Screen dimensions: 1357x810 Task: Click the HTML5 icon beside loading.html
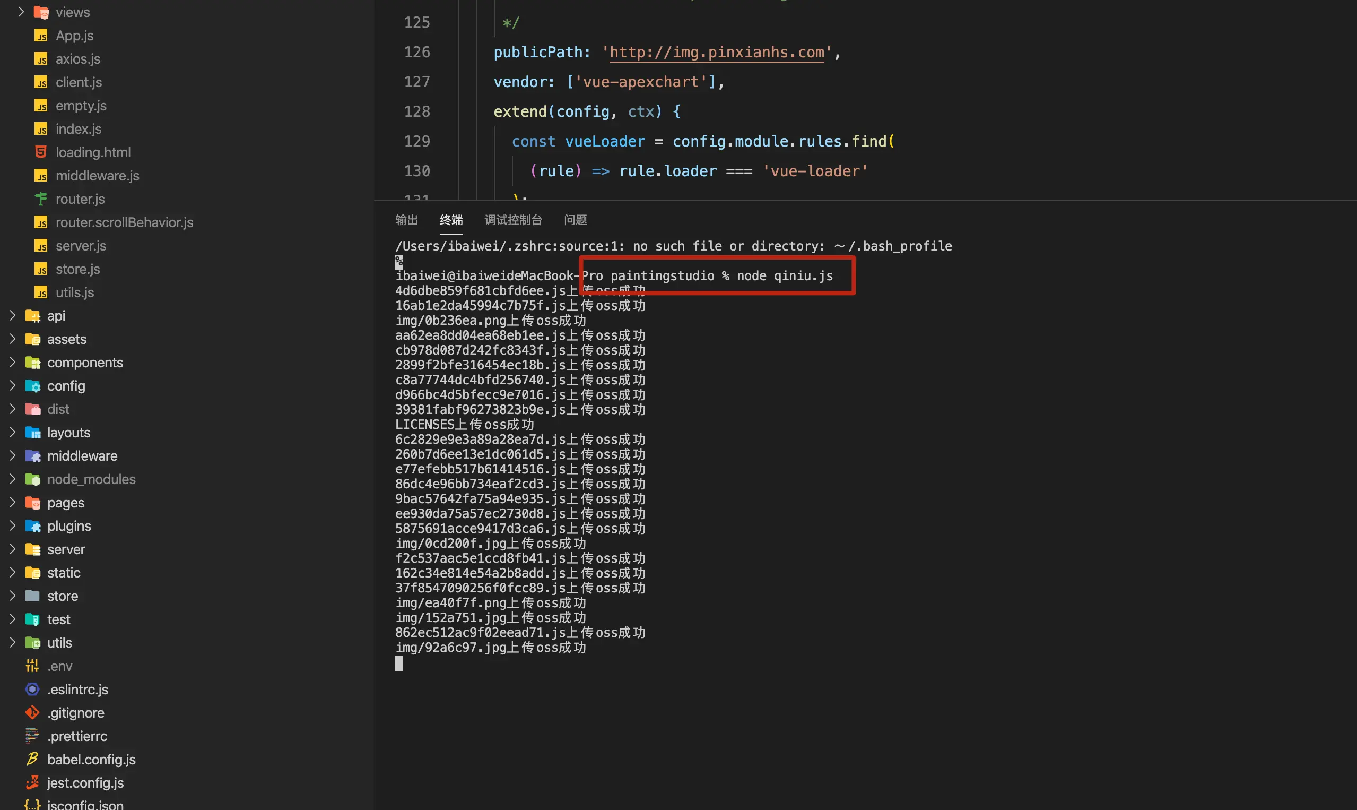[41, 152]
